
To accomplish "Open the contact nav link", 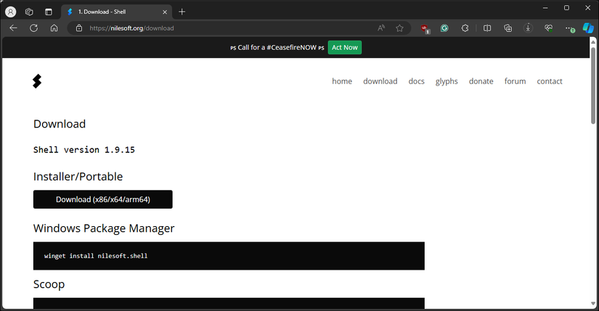I will 550,81.
